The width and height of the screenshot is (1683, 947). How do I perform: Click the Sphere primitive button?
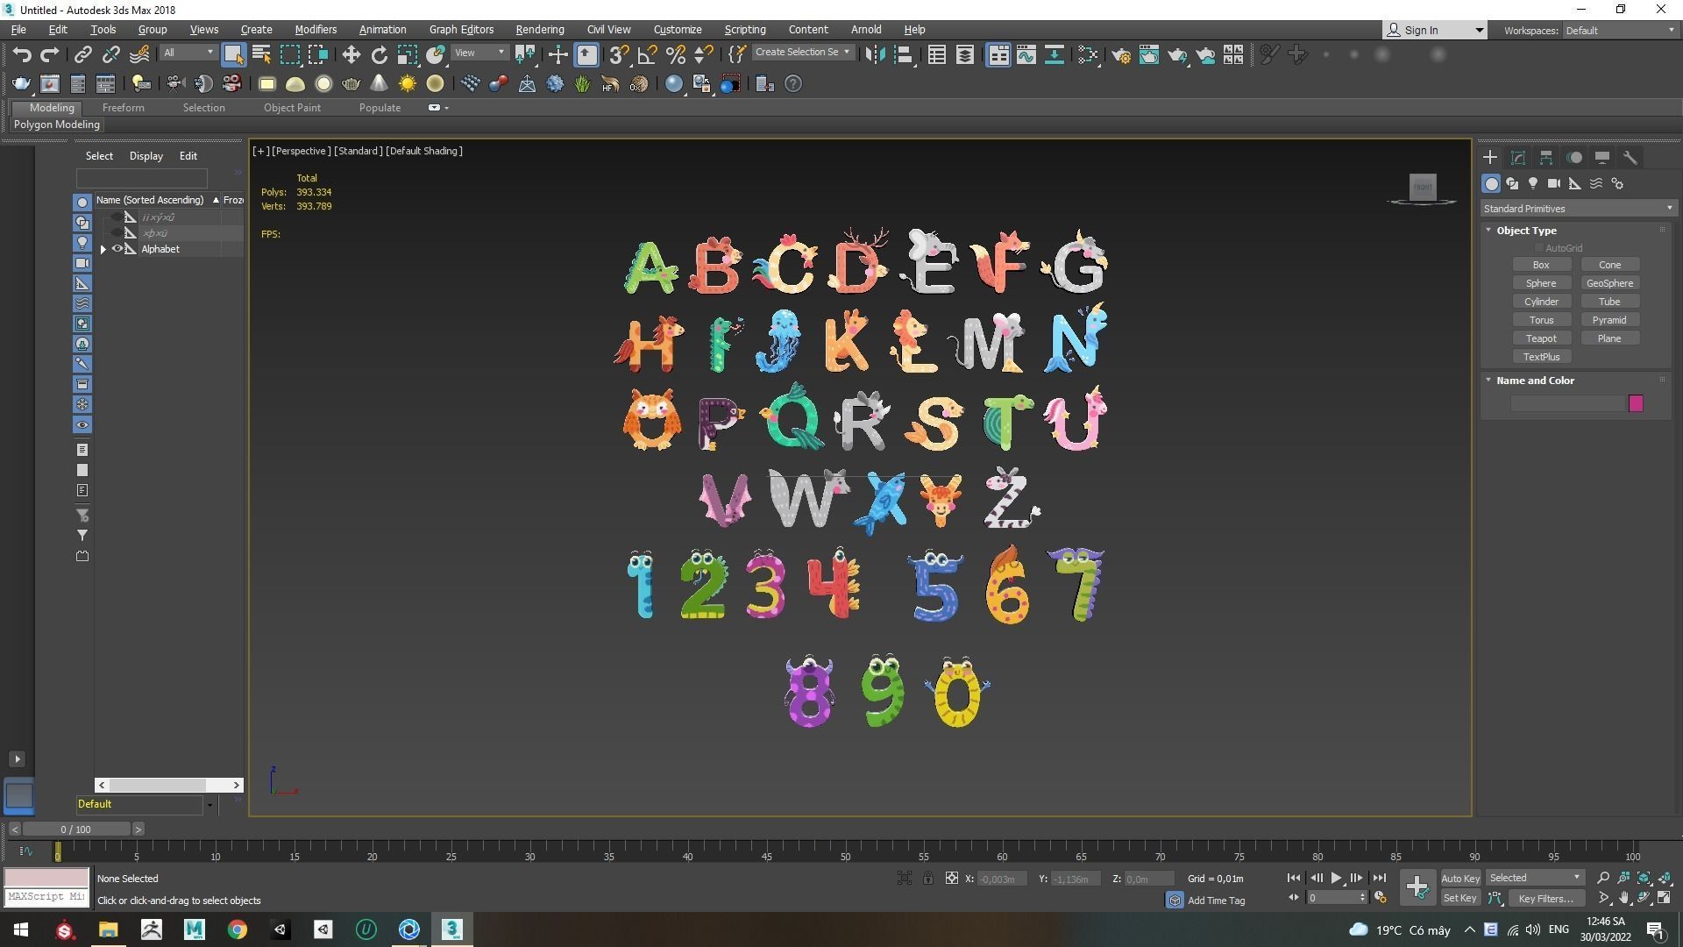point(1541,283)
